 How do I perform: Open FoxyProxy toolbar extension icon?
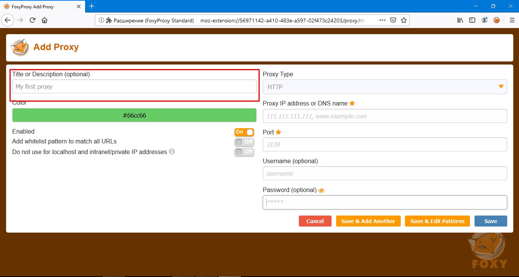click(497, 20)
